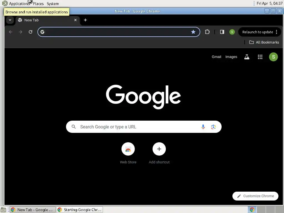Open the Extensions puzzle icon
The image size is (284, 213).
207,32
